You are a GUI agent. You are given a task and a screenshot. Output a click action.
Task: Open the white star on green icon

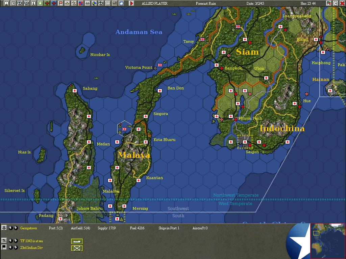click(40, 3)
